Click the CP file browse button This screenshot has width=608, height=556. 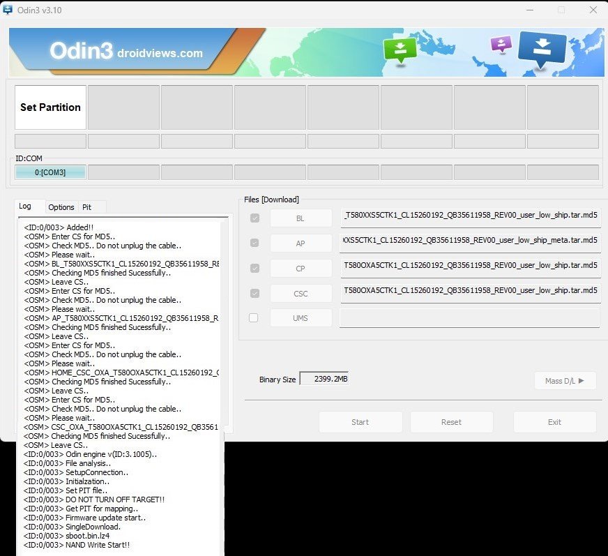click(x=301, y=269)
